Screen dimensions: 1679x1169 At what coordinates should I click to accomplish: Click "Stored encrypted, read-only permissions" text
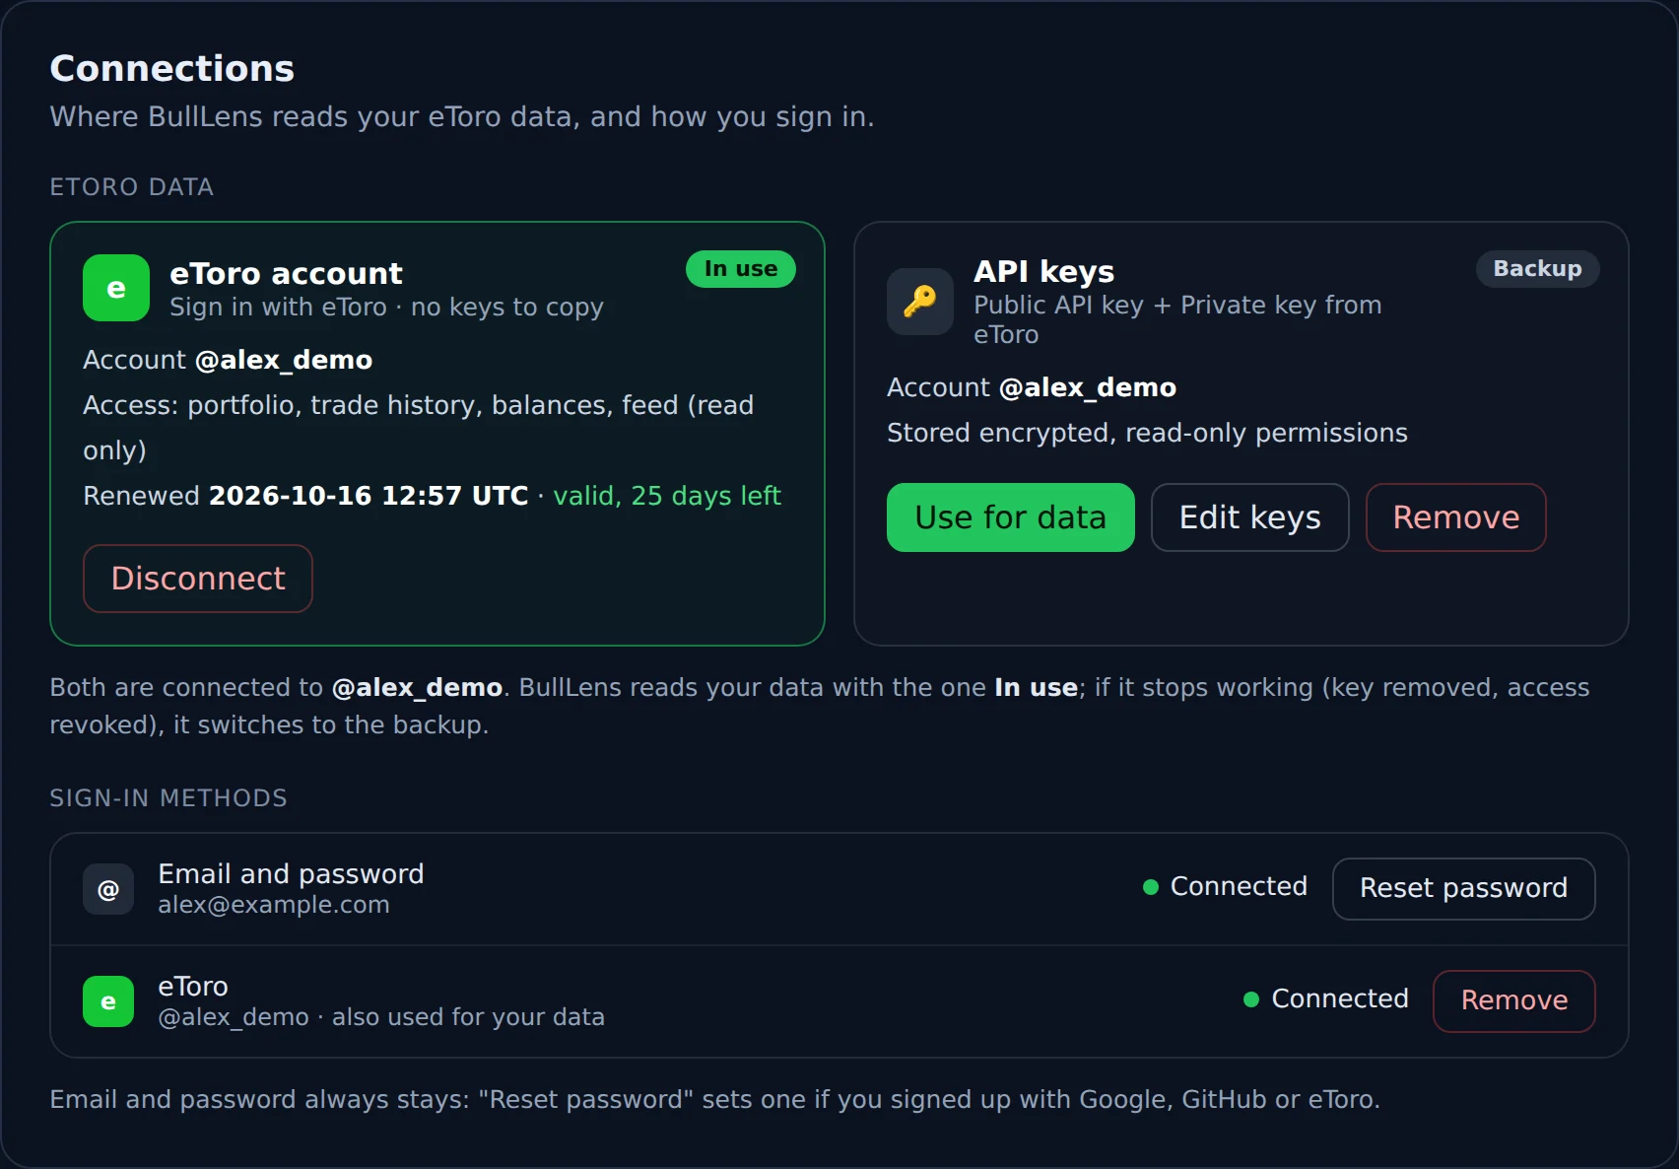point(1147,433)
